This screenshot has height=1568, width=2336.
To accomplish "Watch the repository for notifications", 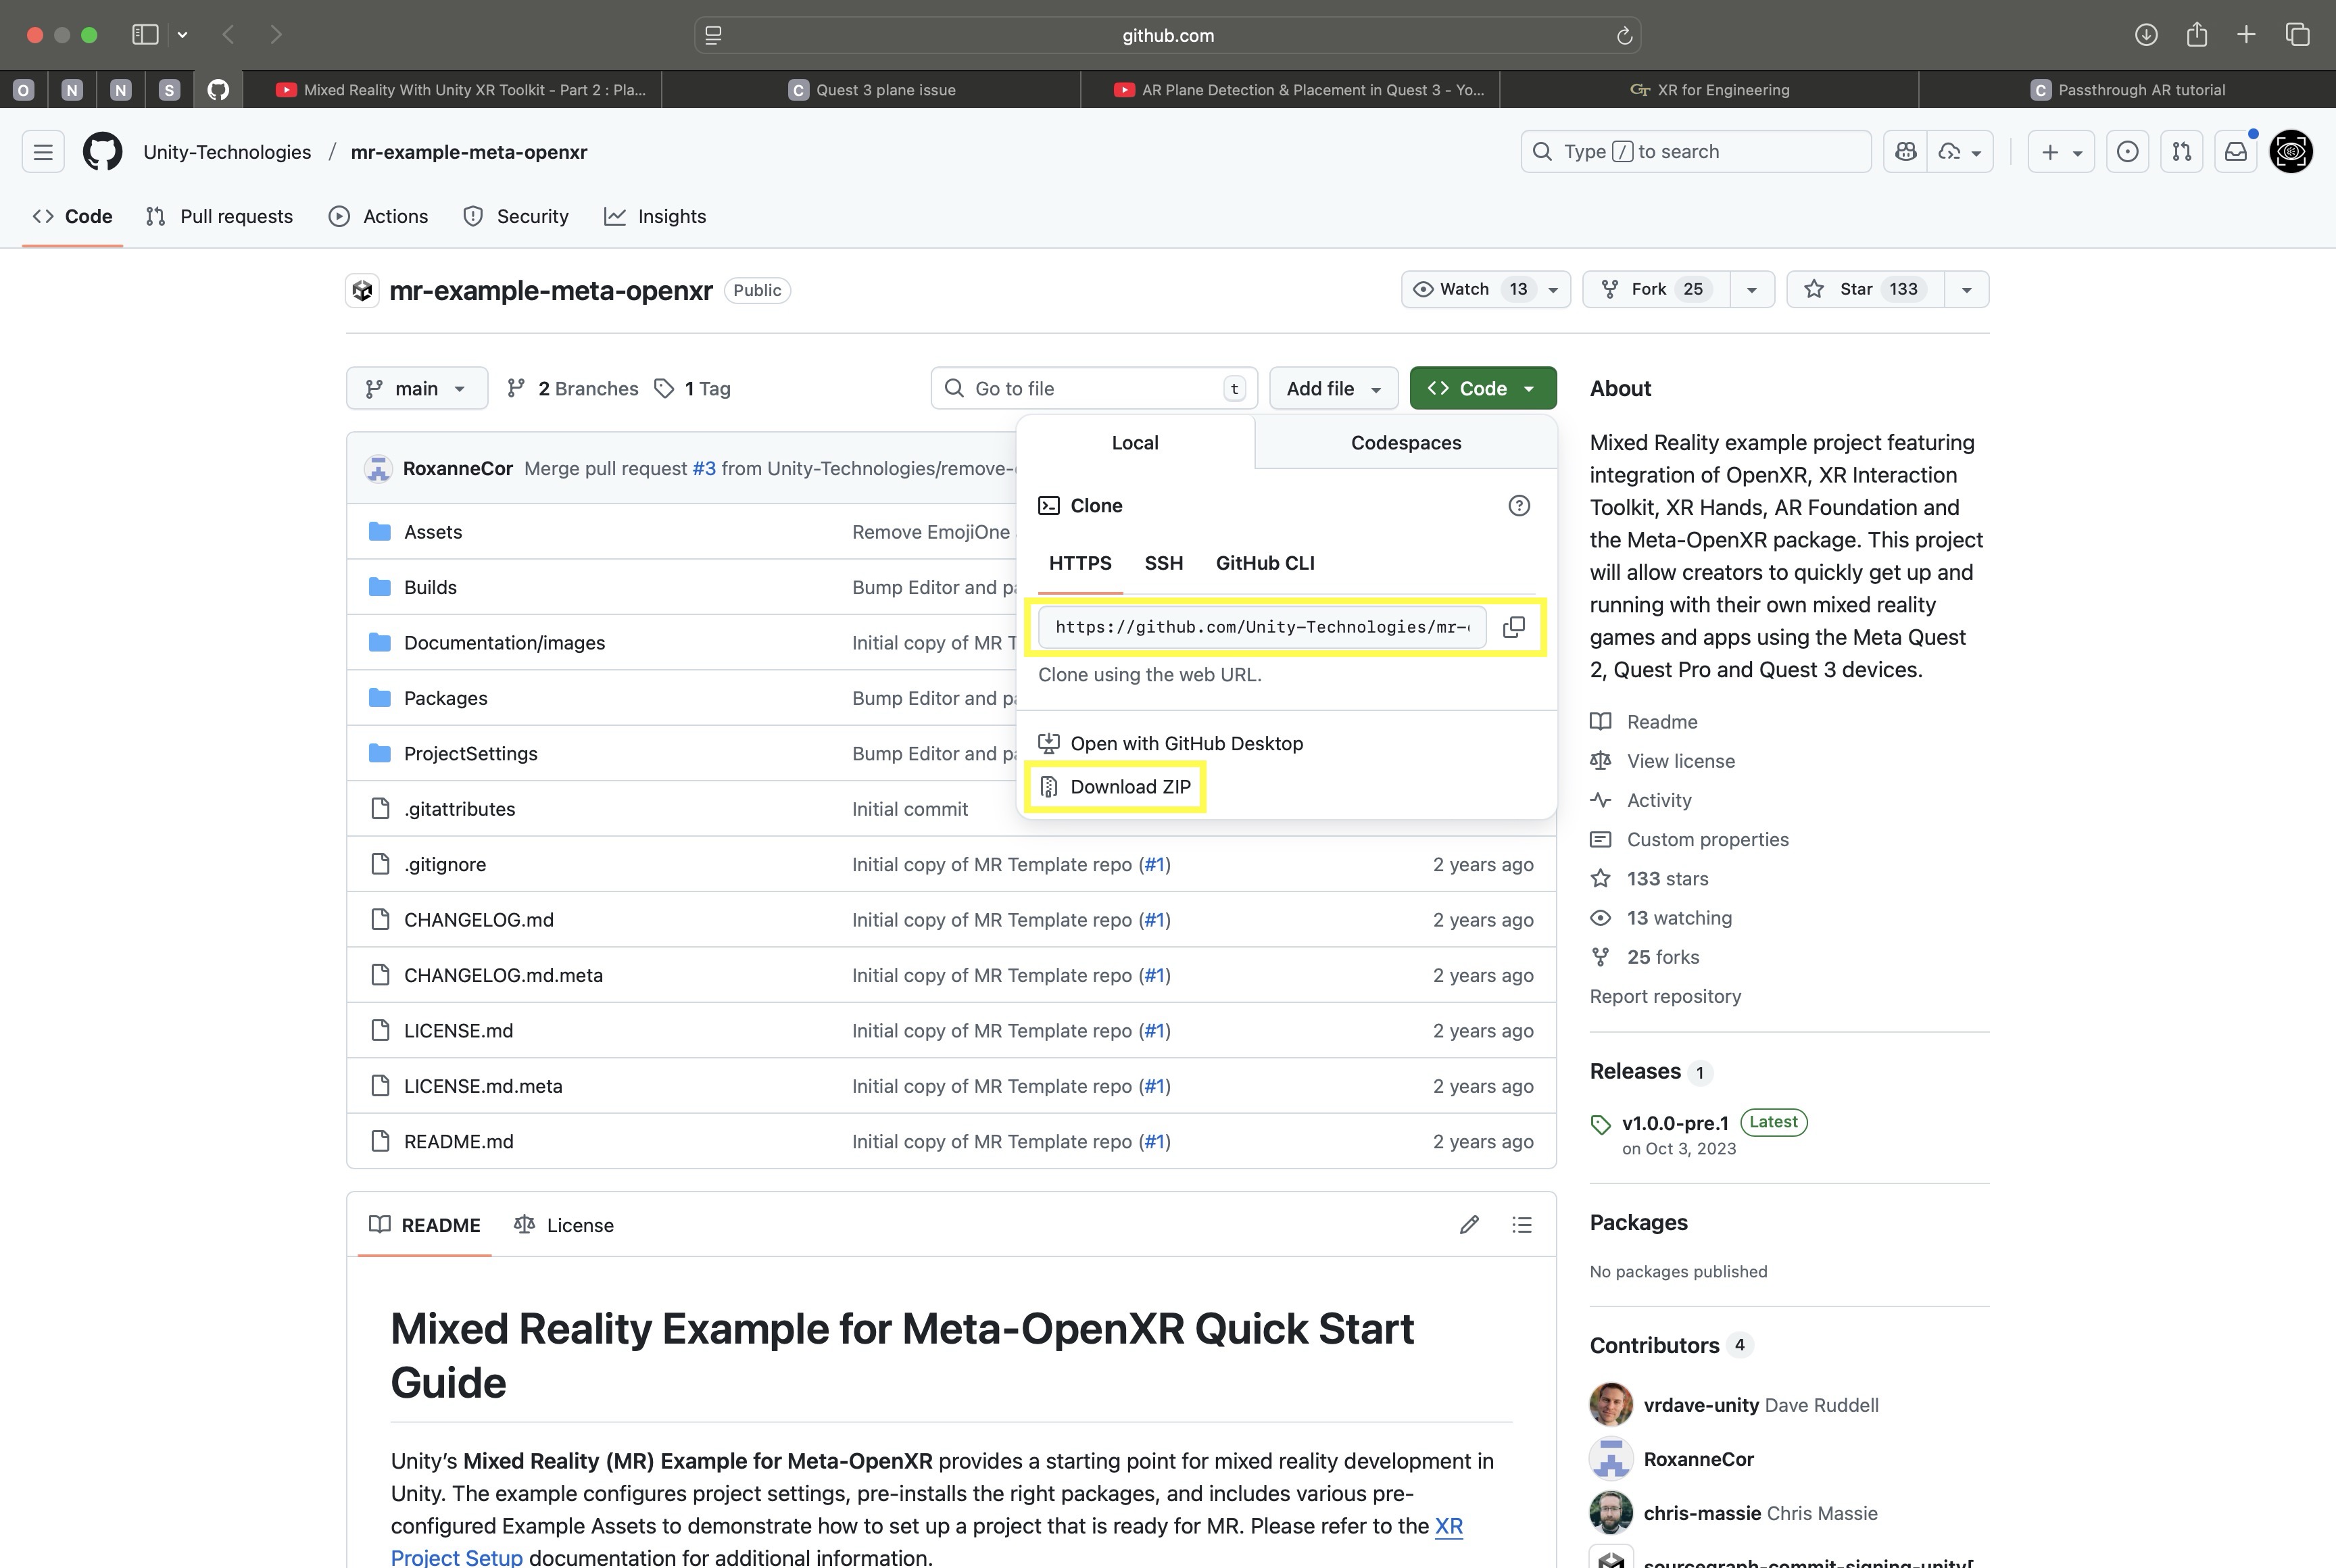I will click(x=1466, y=289).
